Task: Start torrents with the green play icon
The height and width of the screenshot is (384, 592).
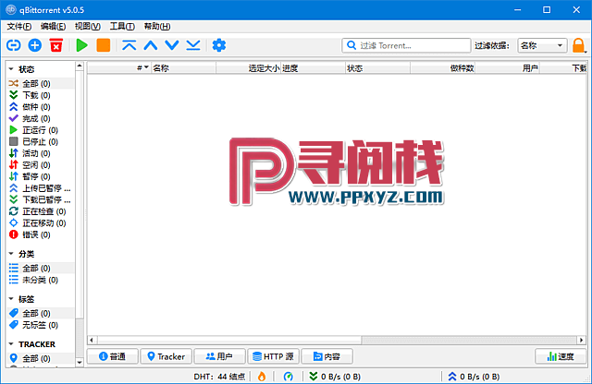Action: [81, 45]
